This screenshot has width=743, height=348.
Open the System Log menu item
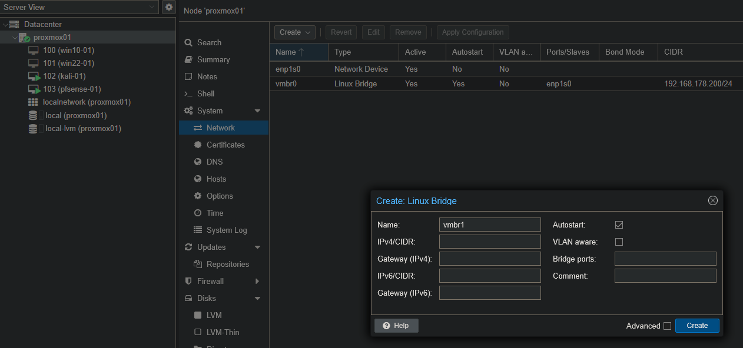226,230
